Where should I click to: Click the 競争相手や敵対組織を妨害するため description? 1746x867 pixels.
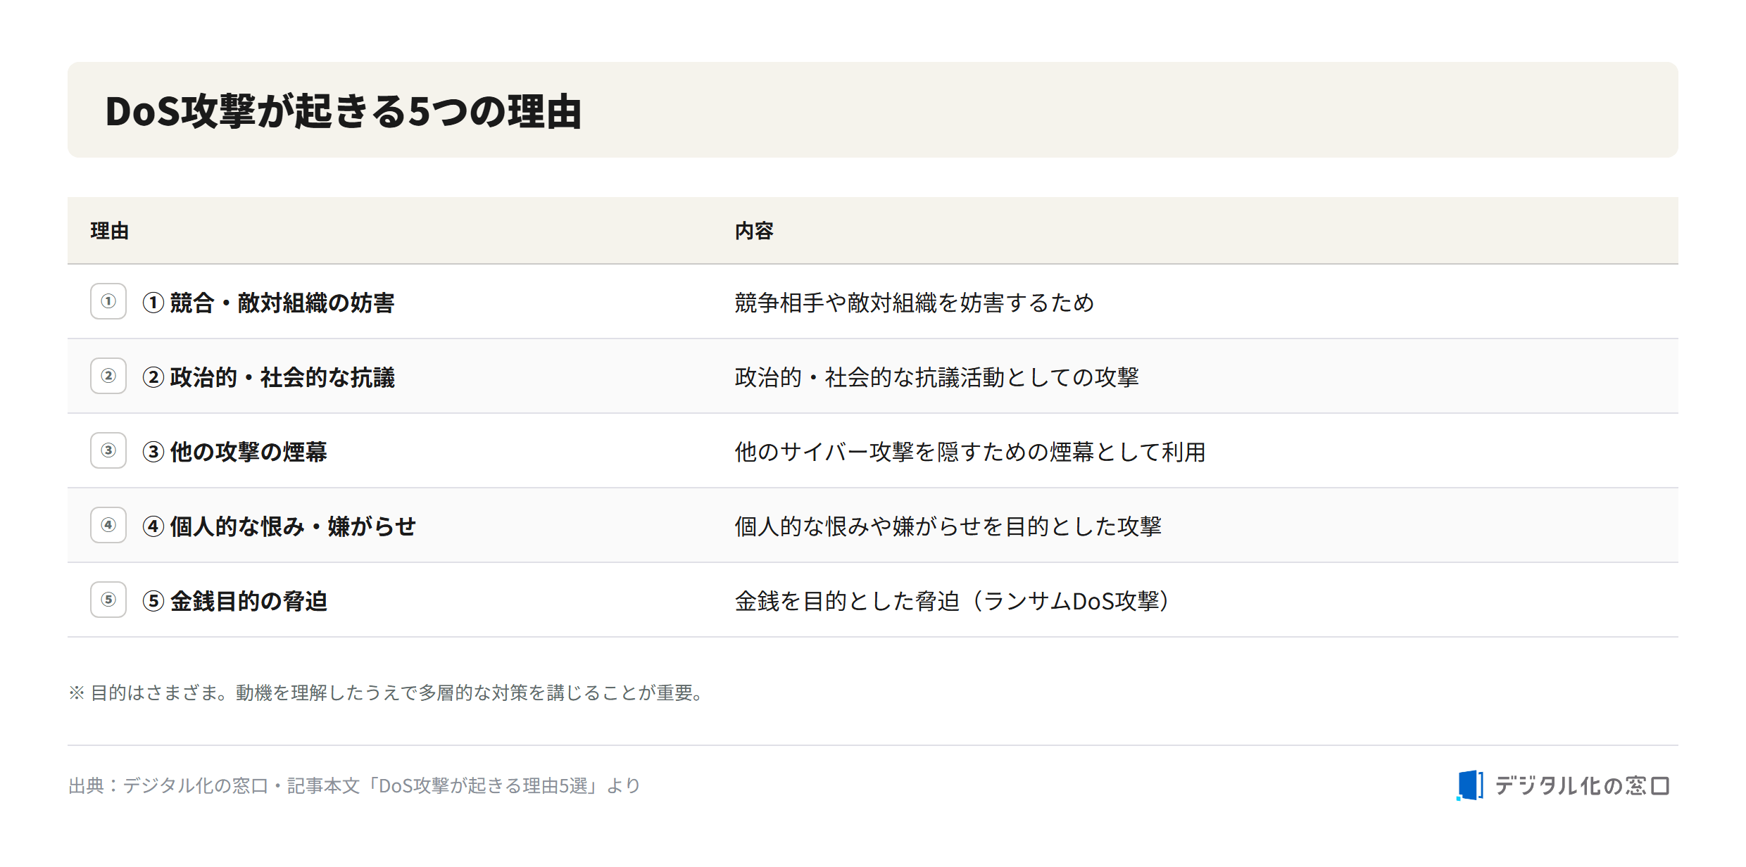tap(914, 303)
